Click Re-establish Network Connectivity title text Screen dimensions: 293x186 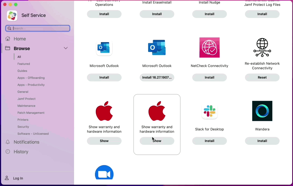pos(262,66)
